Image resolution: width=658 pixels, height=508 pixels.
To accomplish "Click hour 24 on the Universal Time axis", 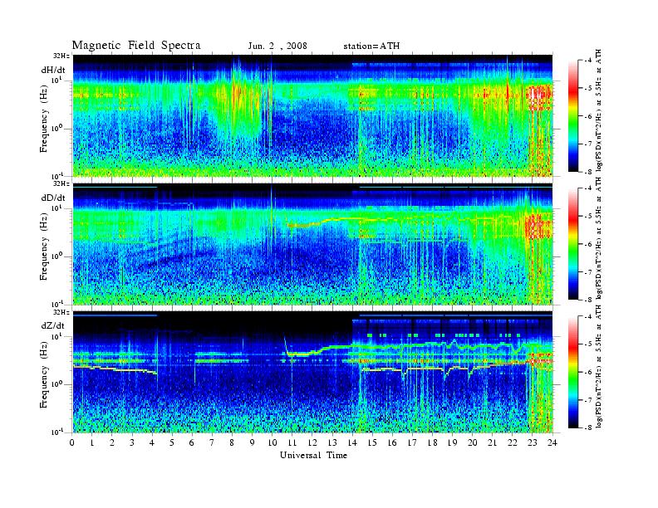I will [552, 442].
